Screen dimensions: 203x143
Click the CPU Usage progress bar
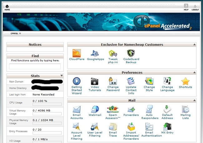click(x=47, y=104)
